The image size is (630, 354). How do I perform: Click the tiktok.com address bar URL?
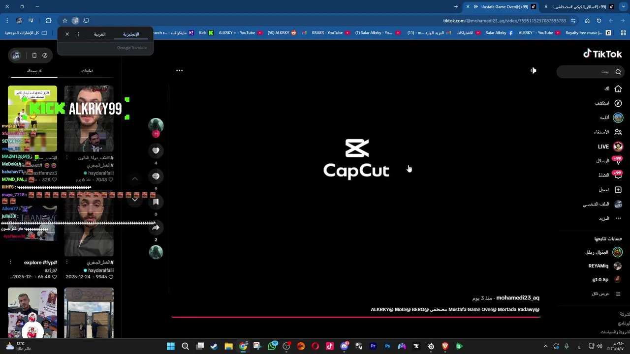coord(504,21)
